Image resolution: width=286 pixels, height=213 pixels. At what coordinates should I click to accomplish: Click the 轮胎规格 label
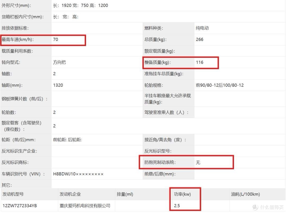click(154, 85)
